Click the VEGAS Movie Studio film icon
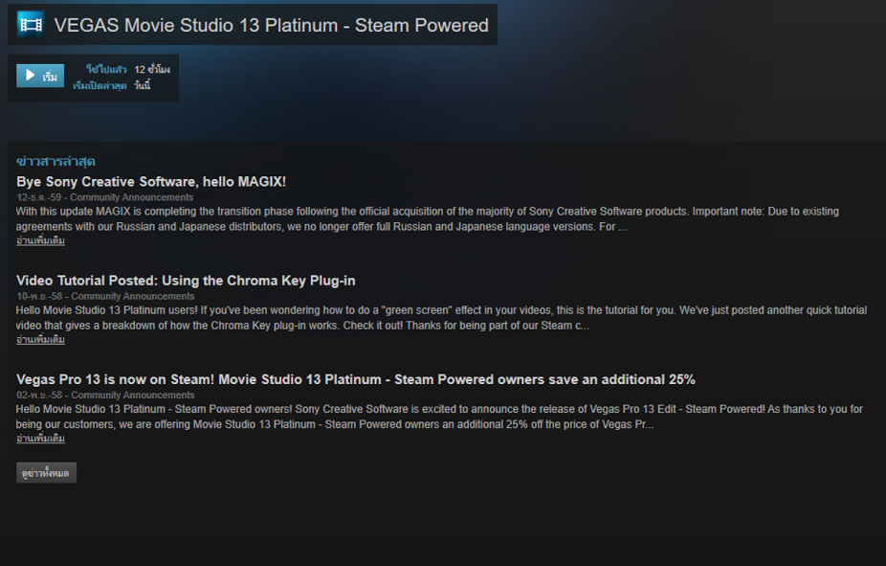 pyautogui.click(x=31, y=25)
